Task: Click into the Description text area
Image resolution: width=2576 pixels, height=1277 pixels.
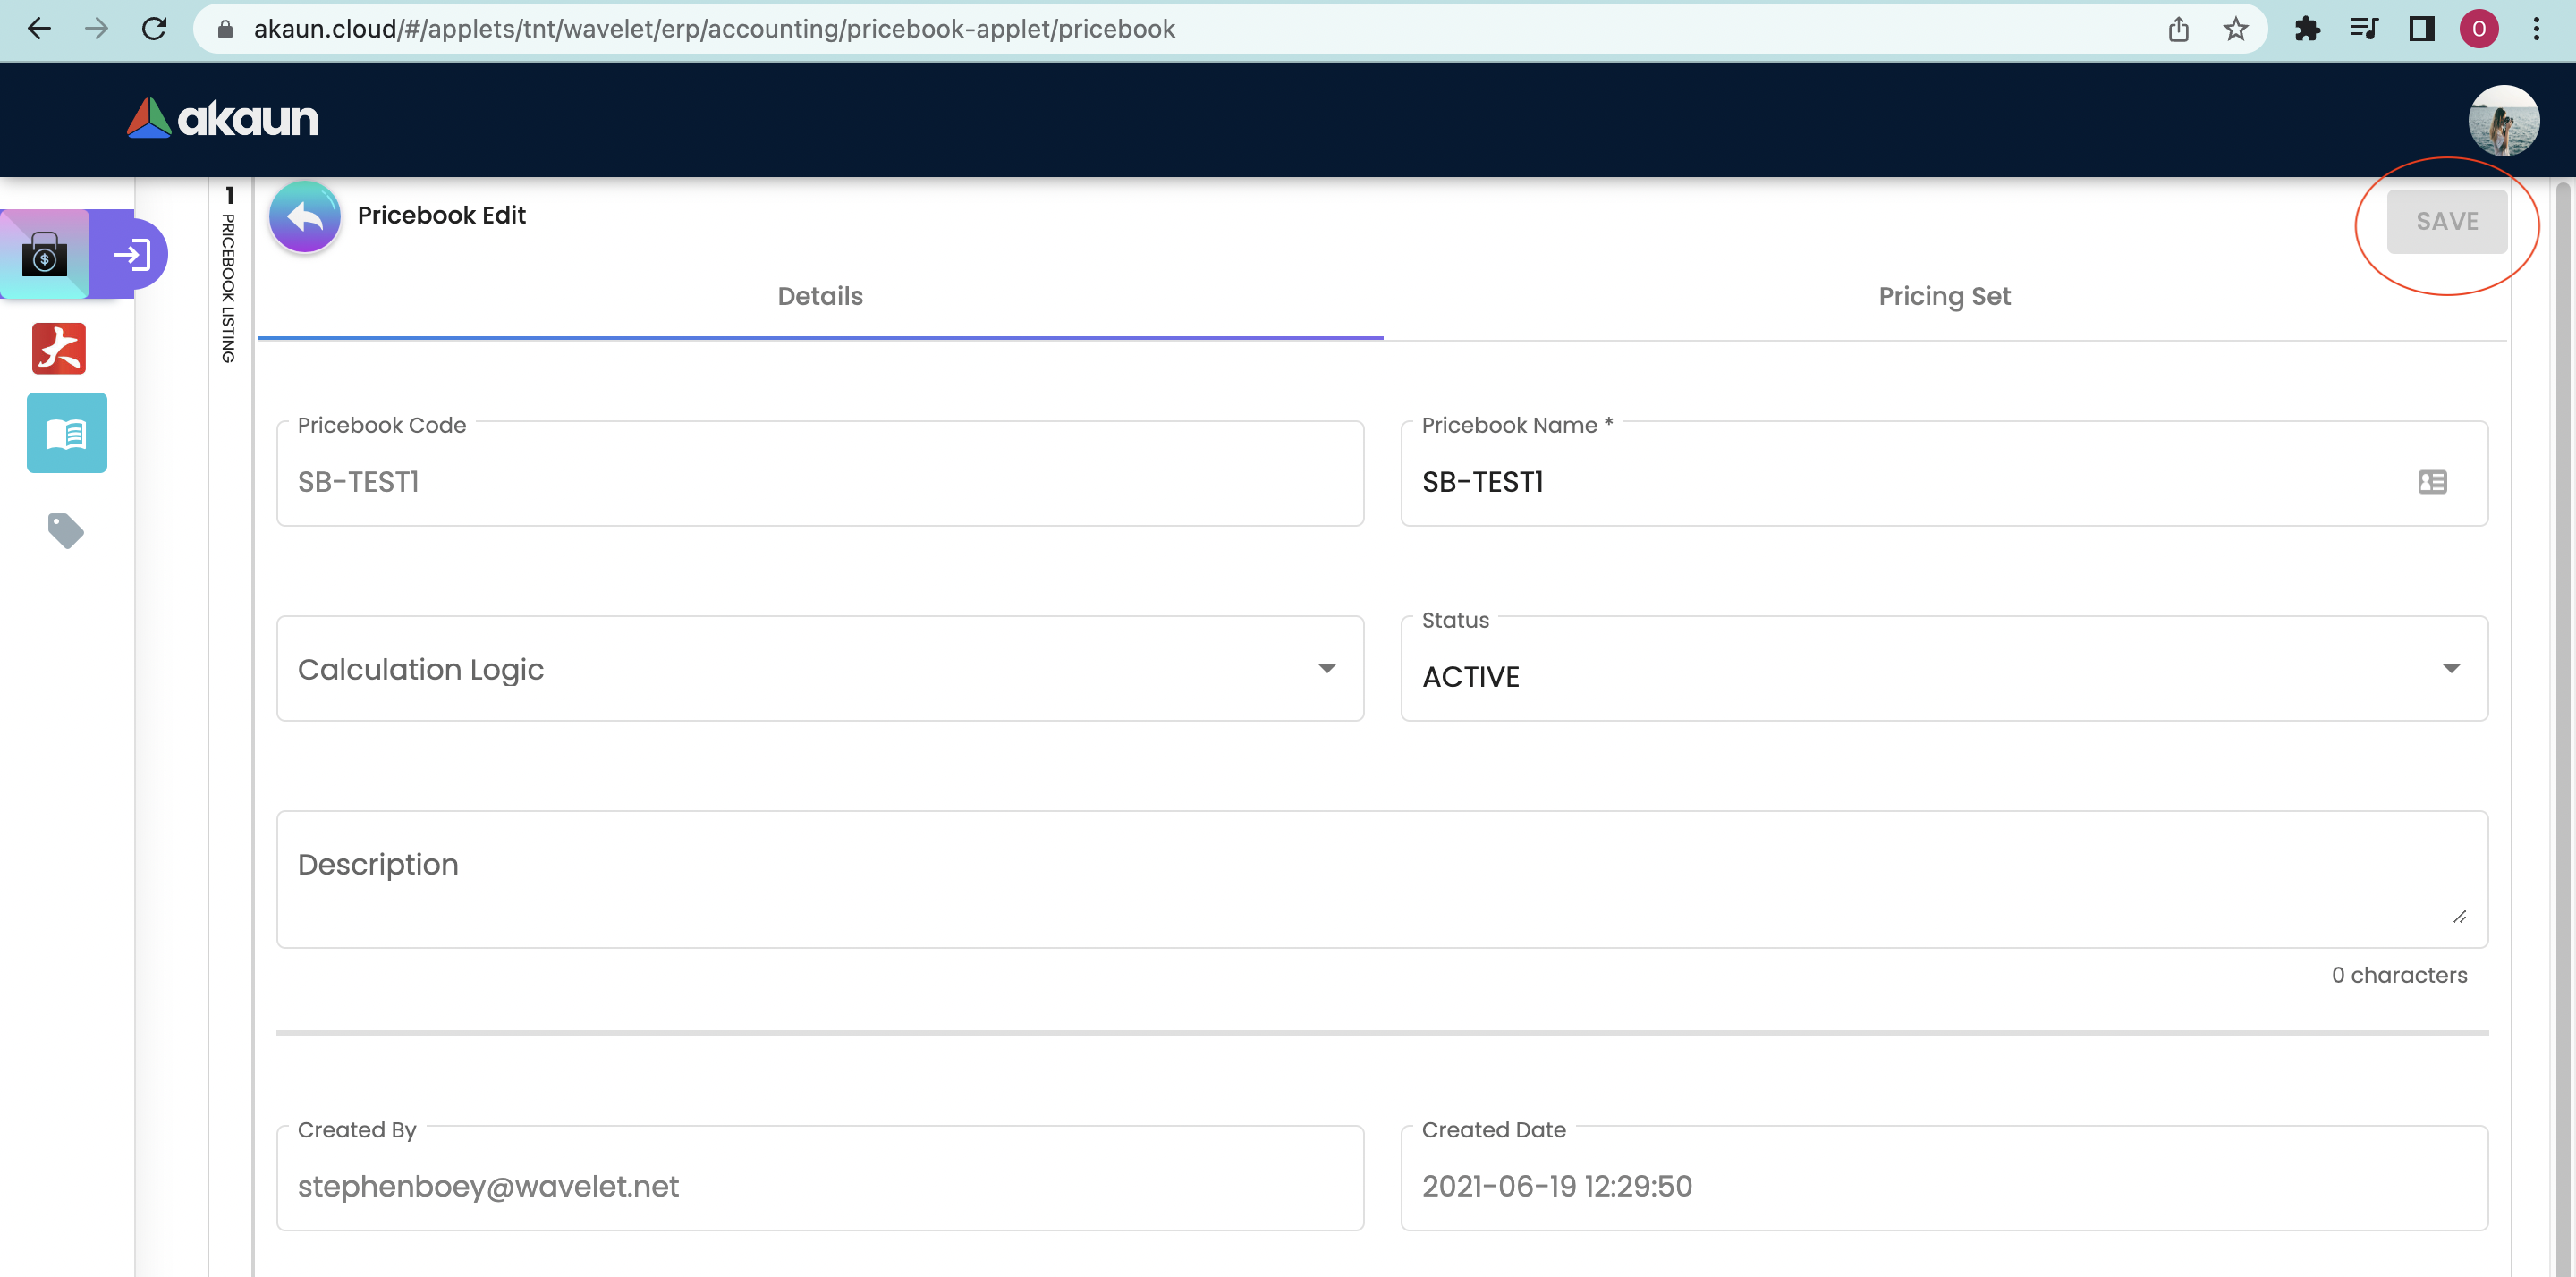Action: [1380, 878]
